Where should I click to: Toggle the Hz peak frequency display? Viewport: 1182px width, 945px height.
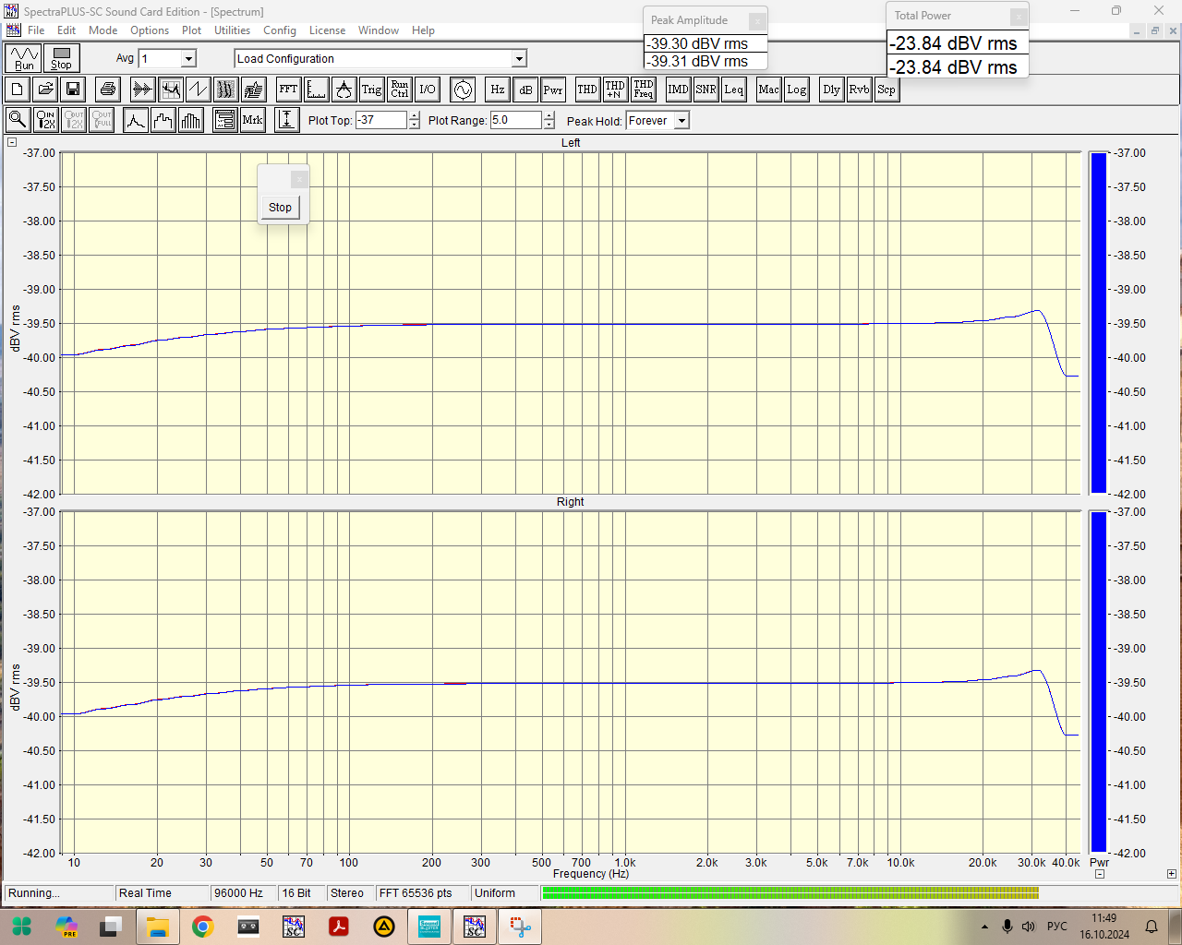pyautogui.click(x=497, y=90)
